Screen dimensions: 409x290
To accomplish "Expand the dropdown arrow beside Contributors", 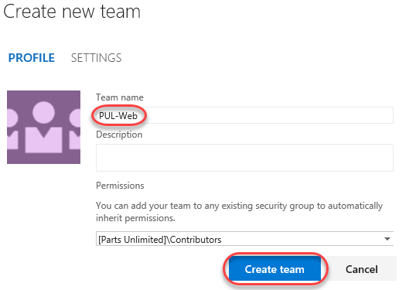I will click(x=387, y=239).
